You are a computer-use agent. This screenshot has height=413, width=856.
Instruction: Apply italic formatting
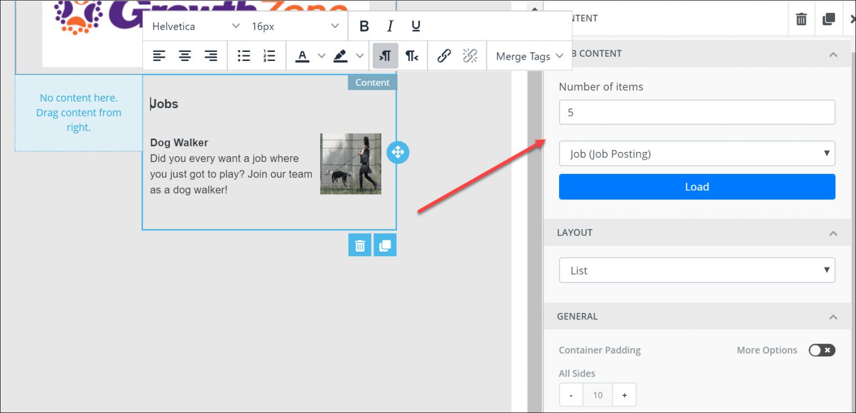[x=390, y=26]
